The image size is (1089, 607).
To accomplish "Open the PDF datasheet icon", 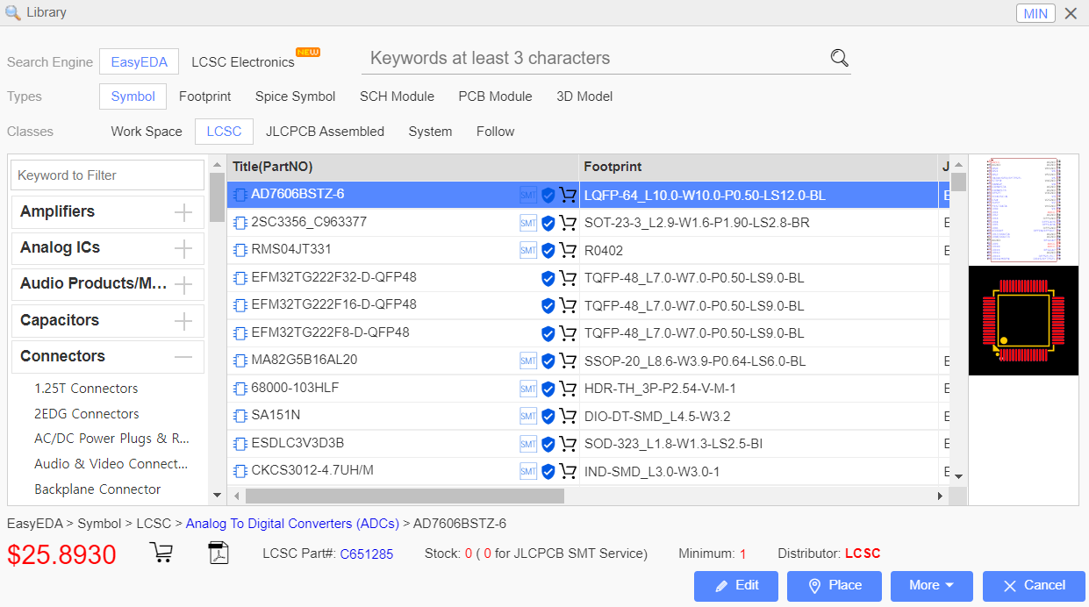I will click(x=218, y=553).
